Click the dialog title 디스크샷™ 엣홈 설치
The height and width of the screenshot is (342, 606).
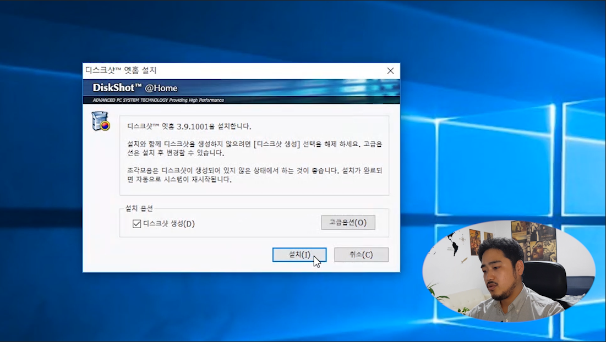(x=121, y=70)
